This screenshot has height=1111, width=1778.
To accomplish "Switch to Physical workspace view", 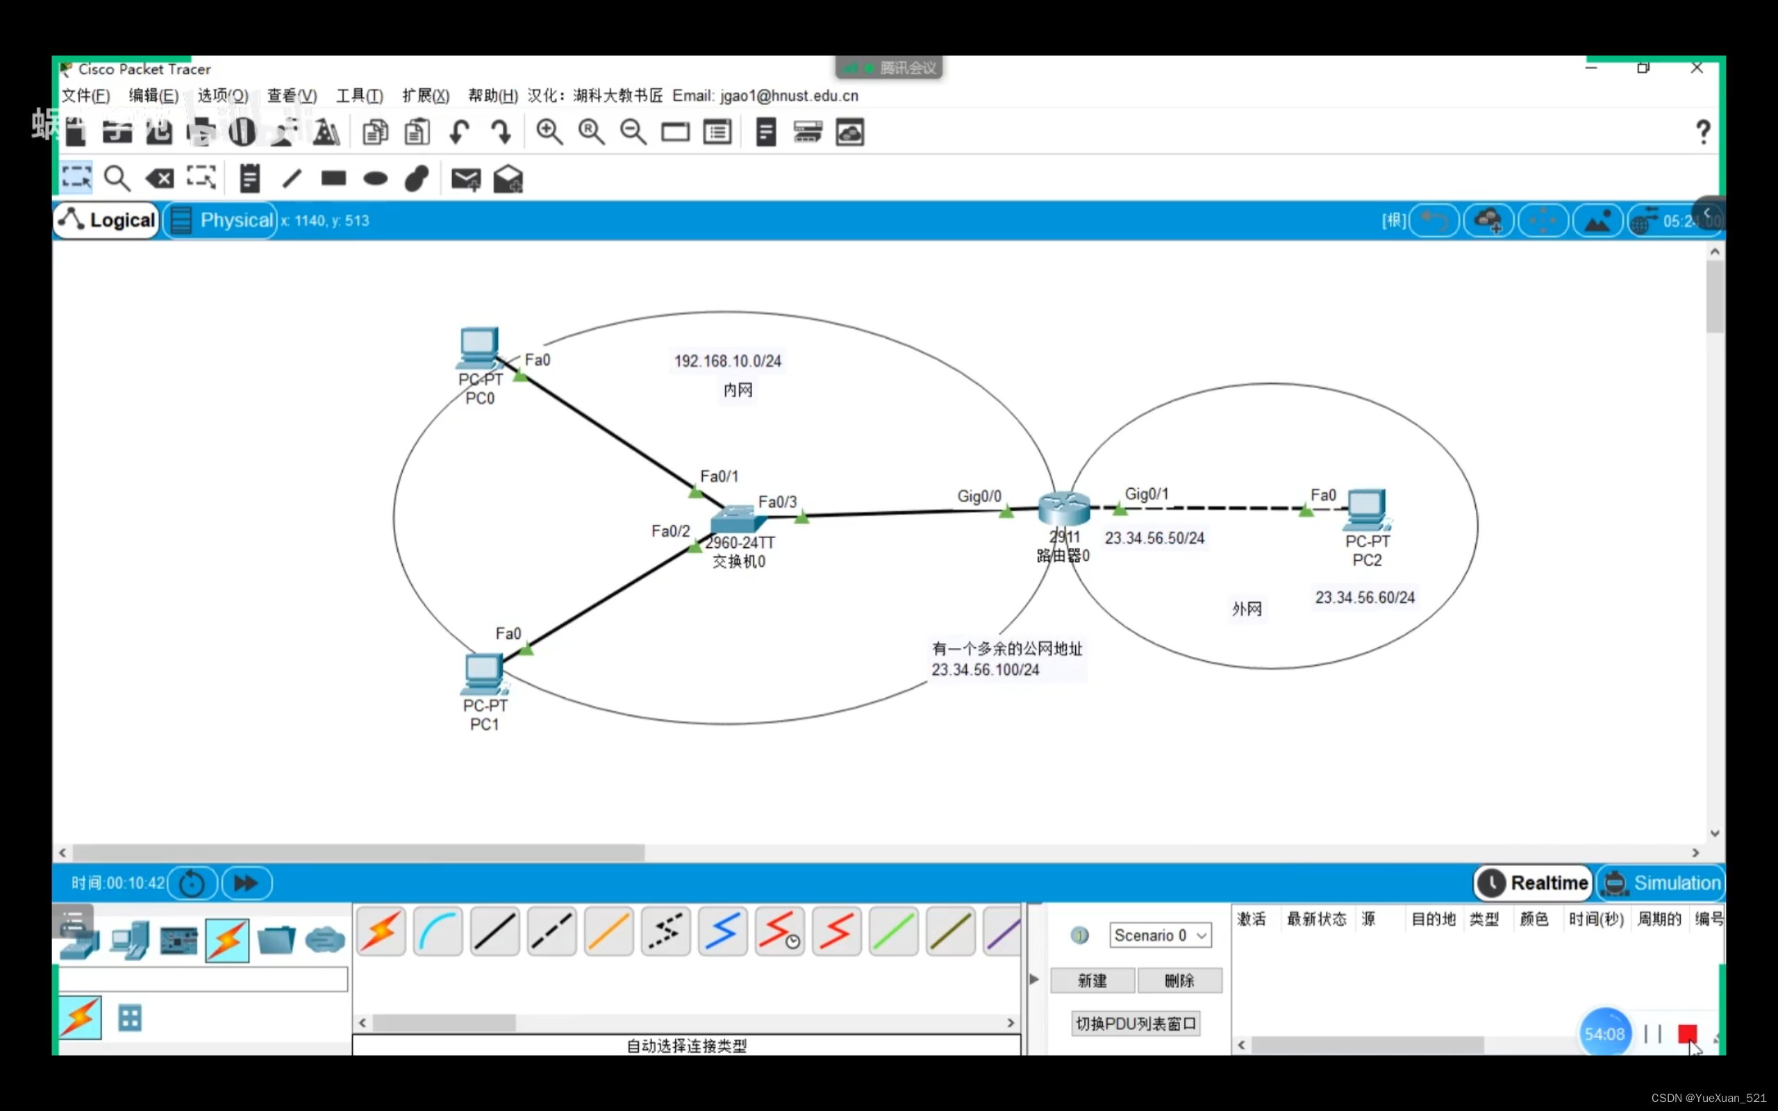I will coord(221,220).
